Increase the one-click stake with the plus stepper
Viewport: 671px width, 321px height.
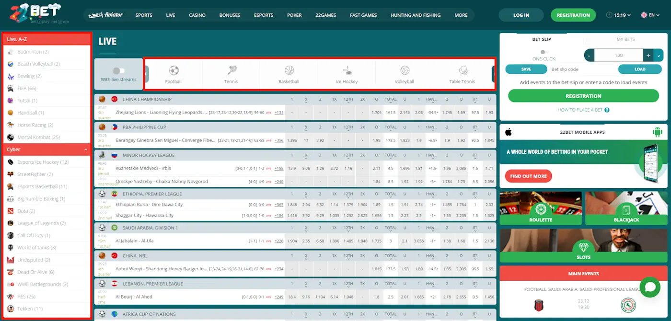click(x=648, y=55)
